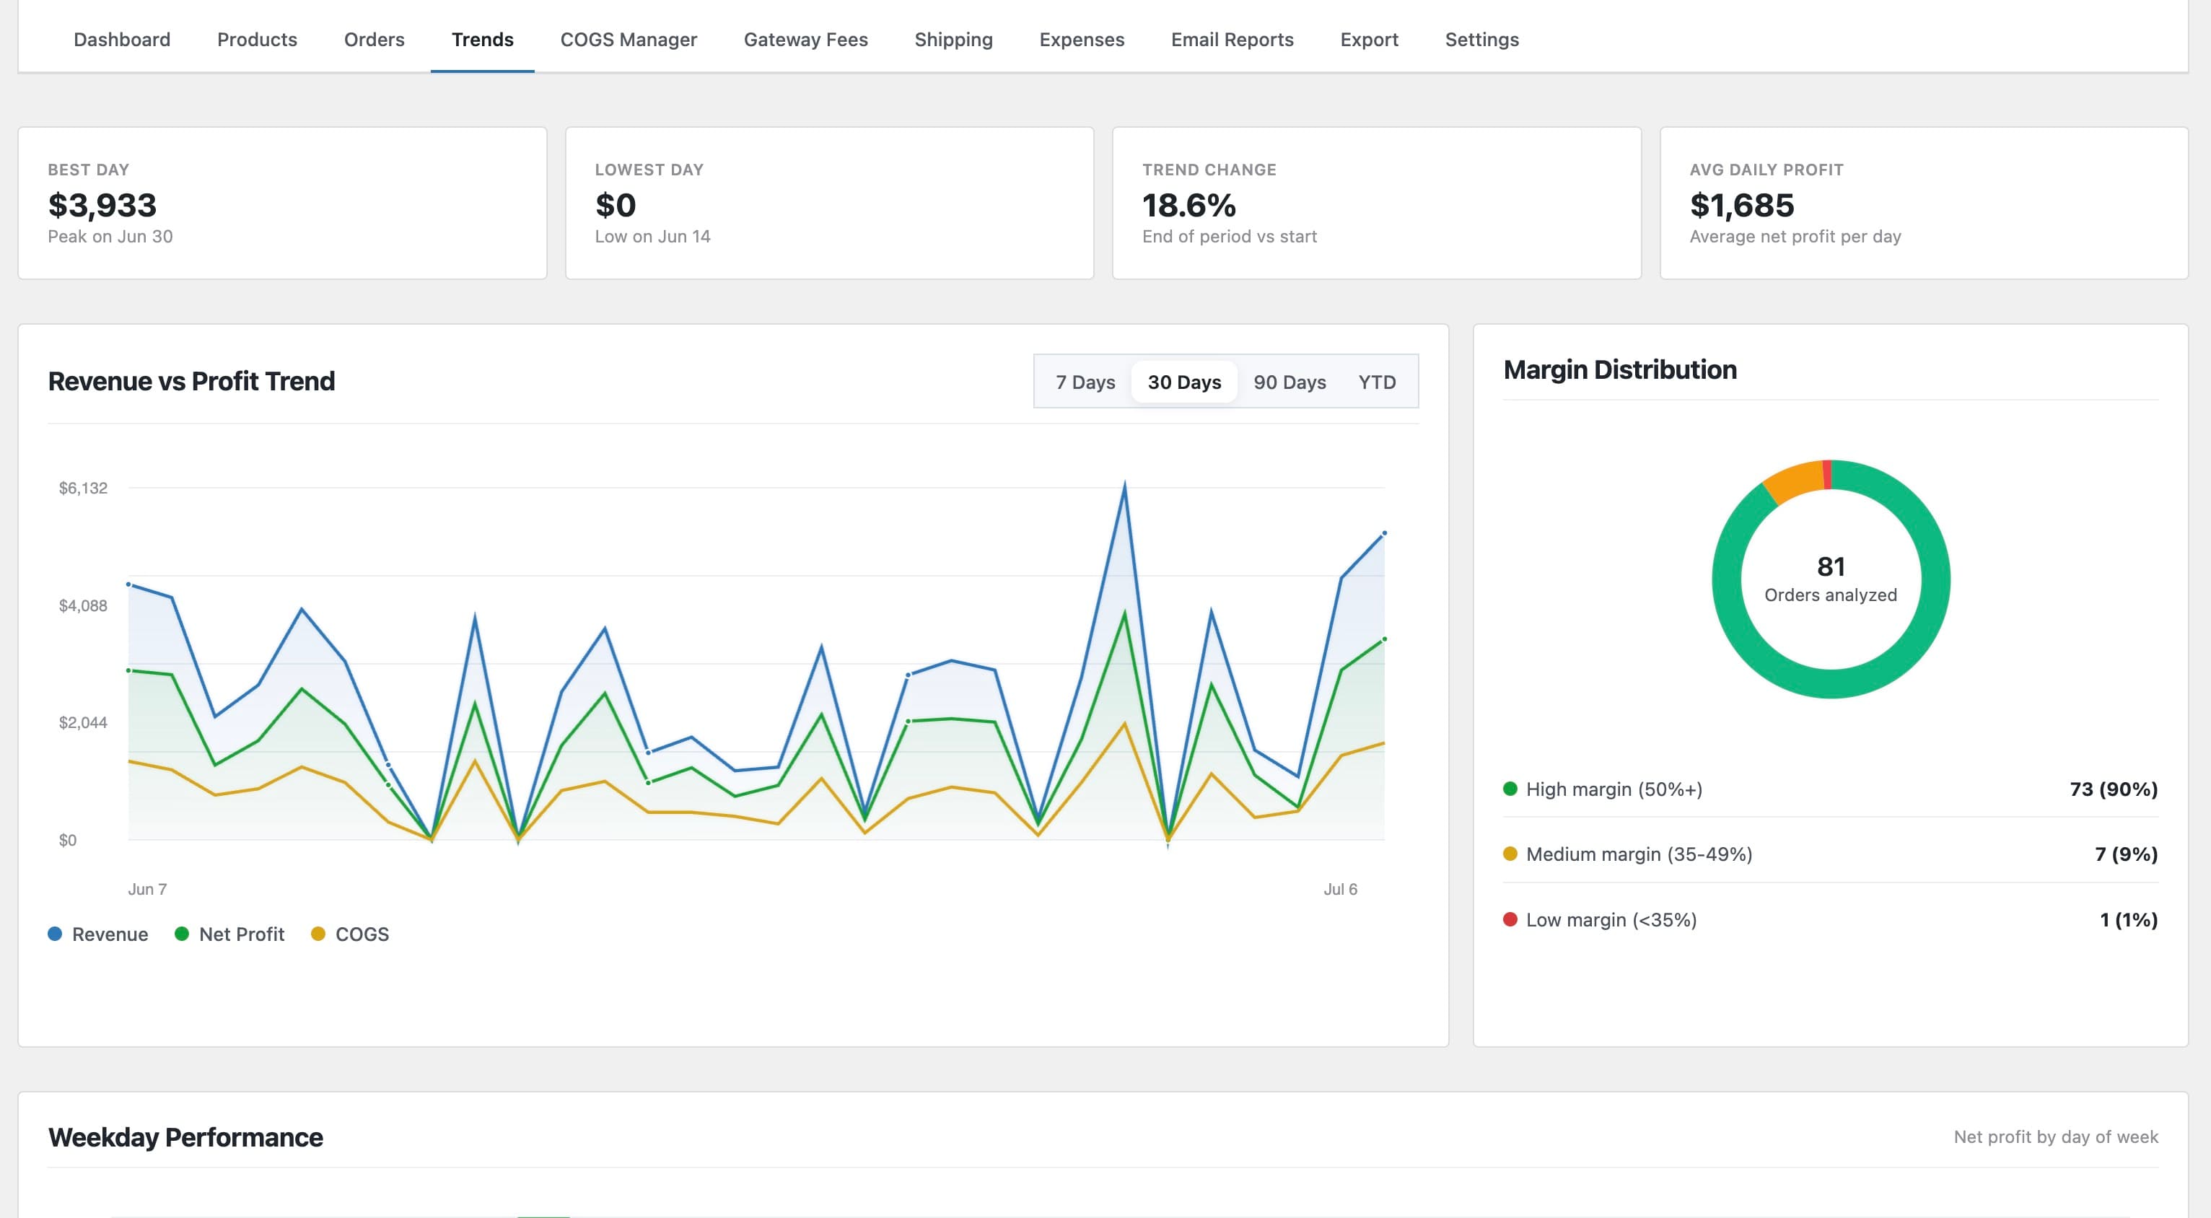
Task: Open COGS Manager tab
Action: pyautogui.click(x=629, y=40)
